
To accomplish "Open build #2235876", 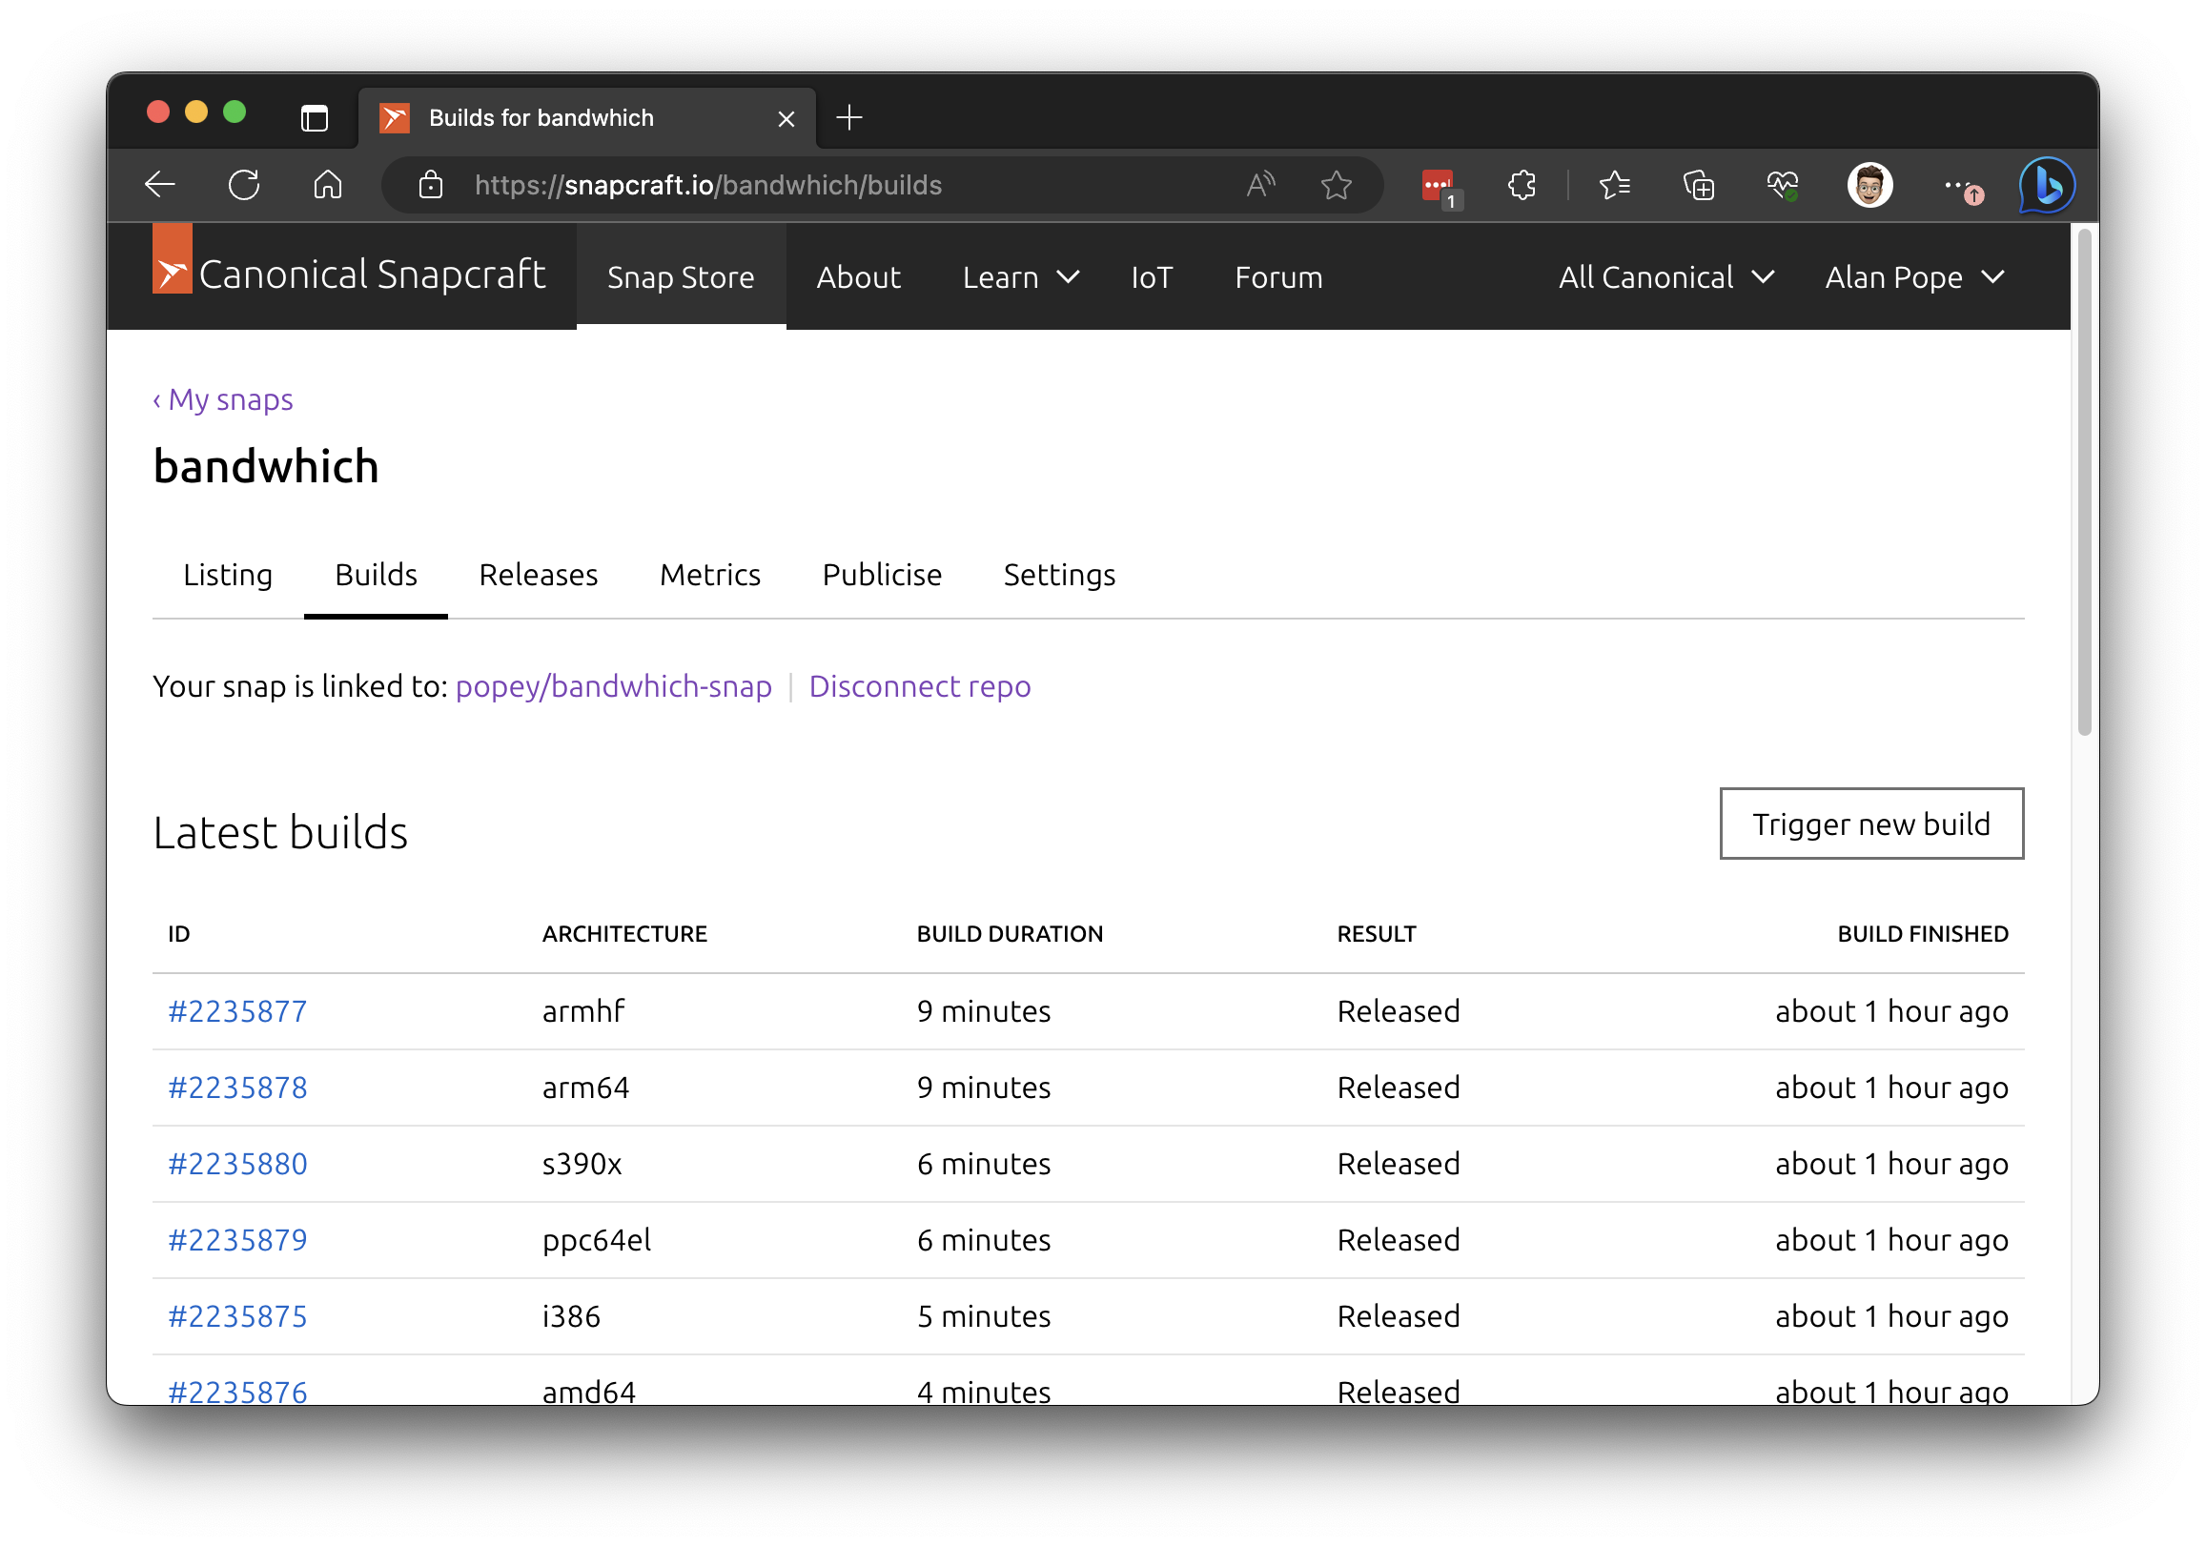I will (237, 1391).
